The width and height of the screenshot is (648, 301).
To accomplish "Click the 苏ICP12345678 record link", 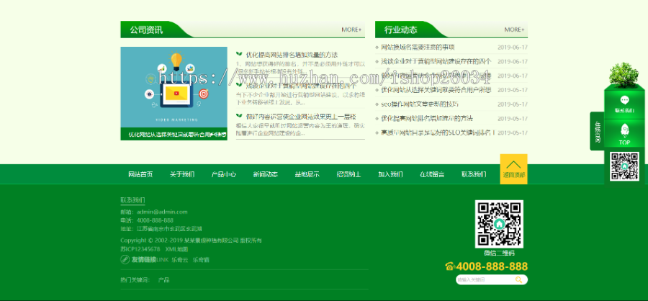I will pos(140,249).
